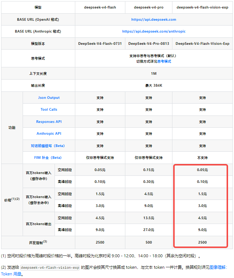234x278 pixels.
Task: Click the 2500 value under deepseek-v4-flash
Action: coord(100,242)
